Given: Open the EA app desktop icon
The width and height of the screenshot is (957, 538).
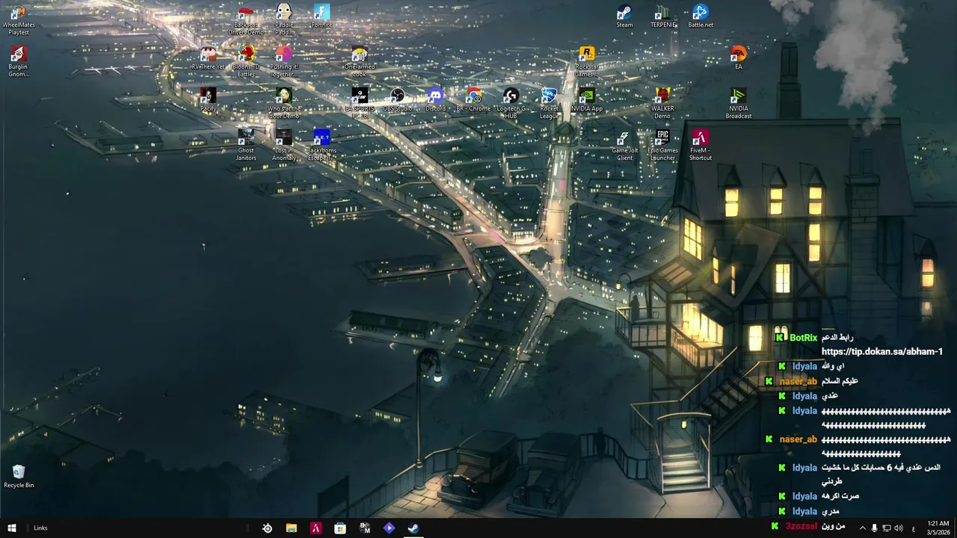Looking at the screenshot, I should [x=739, y=58].
